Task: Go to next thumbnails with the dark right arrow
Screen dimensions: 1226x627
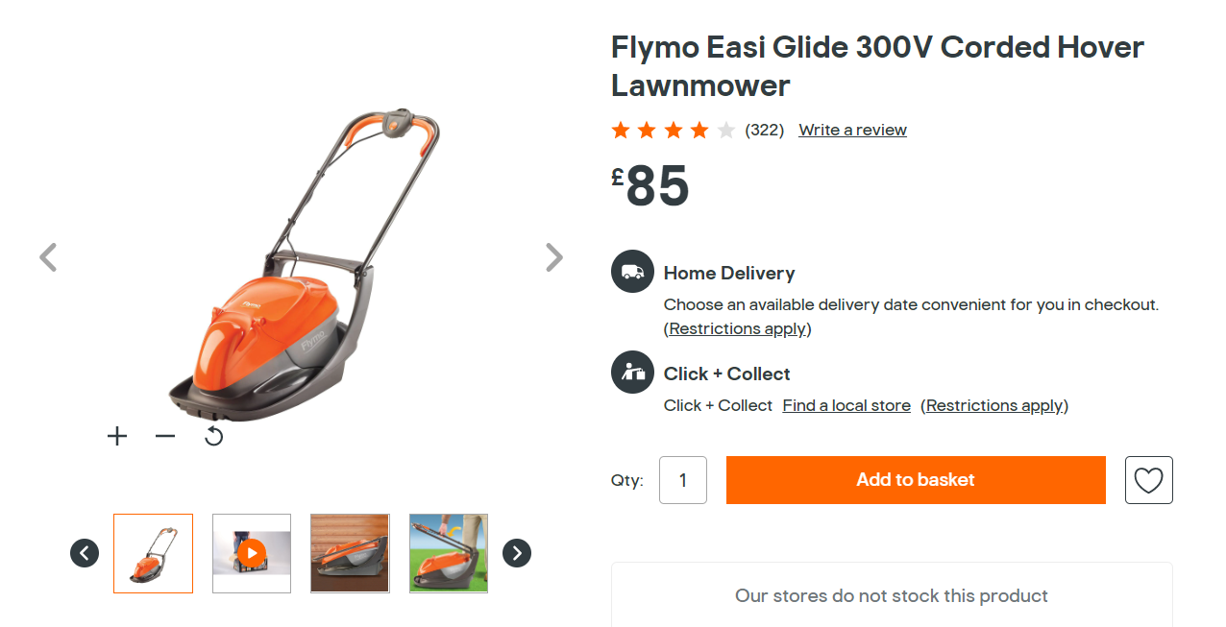Action: [x=517, y=553]
